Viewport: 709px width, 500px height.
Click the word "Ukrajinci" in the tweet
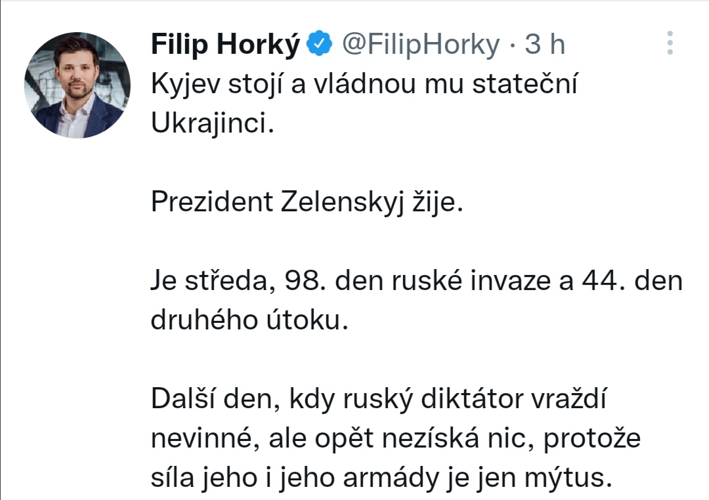209,125
